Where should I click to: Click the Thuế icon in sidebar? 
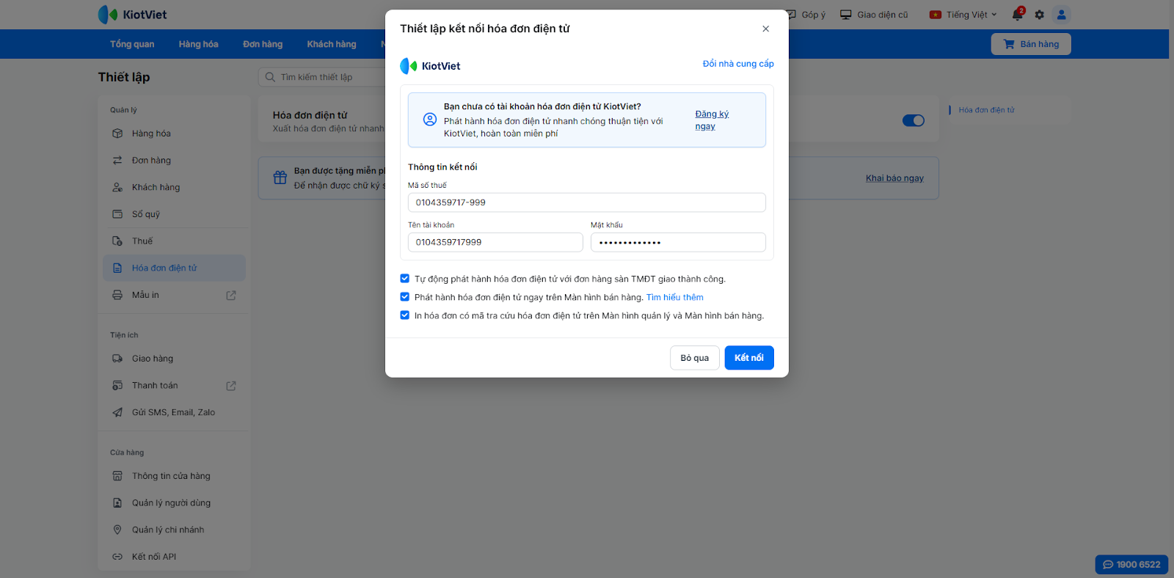pos(117,241)
